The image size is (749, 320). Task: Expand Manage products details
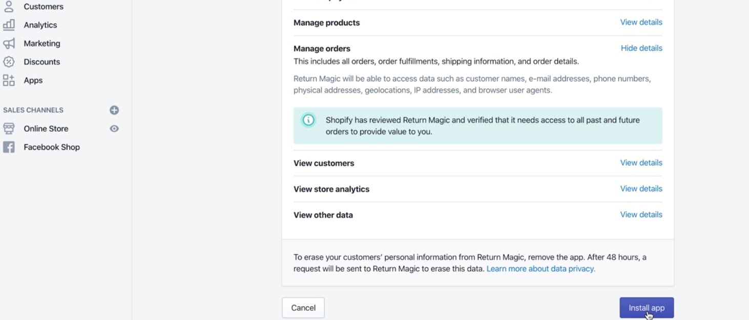click(x=641, y=22)
